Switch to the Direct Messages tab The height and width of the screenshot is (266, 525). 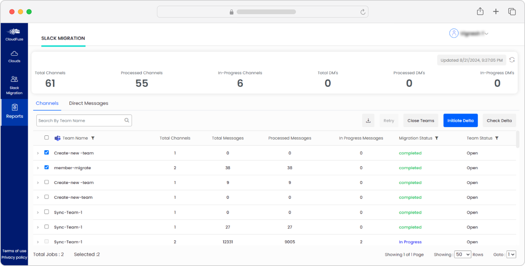pyautogui.click(x=89, y=103)
